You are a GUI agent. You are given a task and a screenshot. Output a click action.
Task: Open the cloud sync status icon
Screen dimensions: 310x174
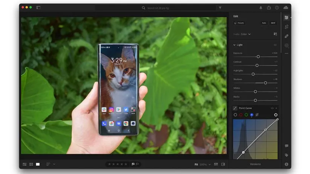(x=286, y=8)
